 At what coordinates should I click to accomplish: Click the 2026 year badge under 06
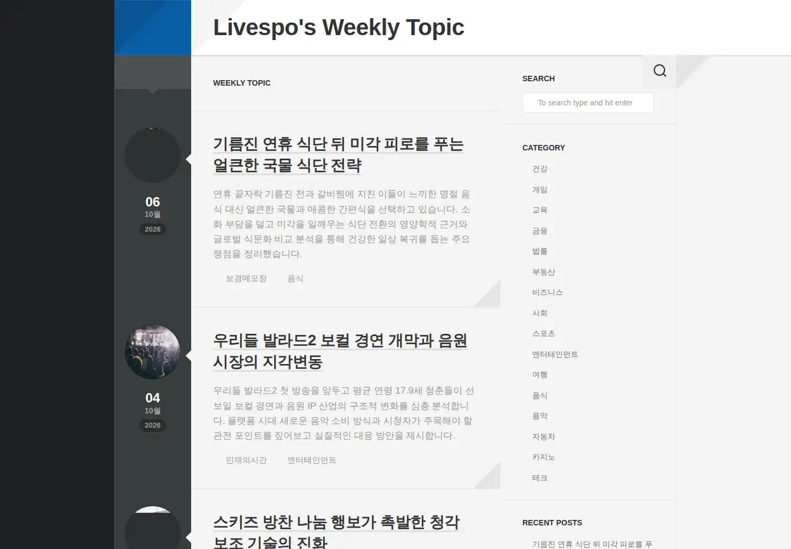153,229
